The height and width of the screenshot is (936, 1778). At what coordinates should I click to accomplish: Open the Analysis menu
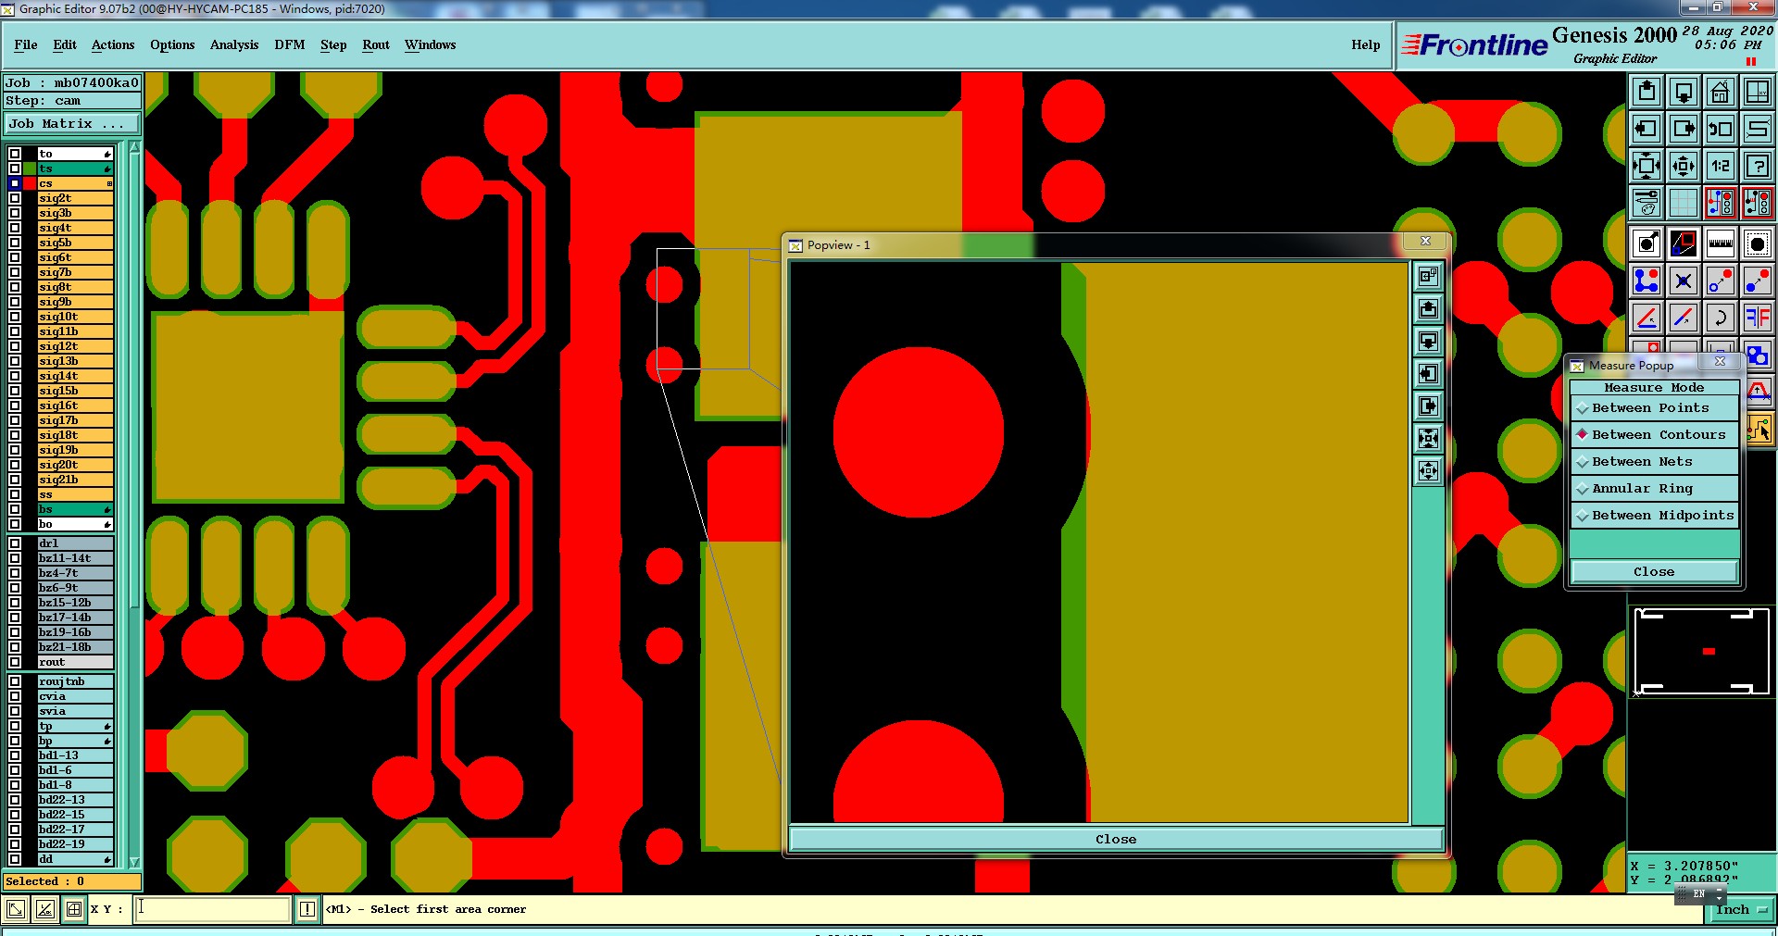coord(234,44)
